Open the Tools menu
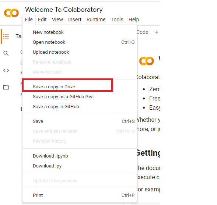 pos(117,20)
